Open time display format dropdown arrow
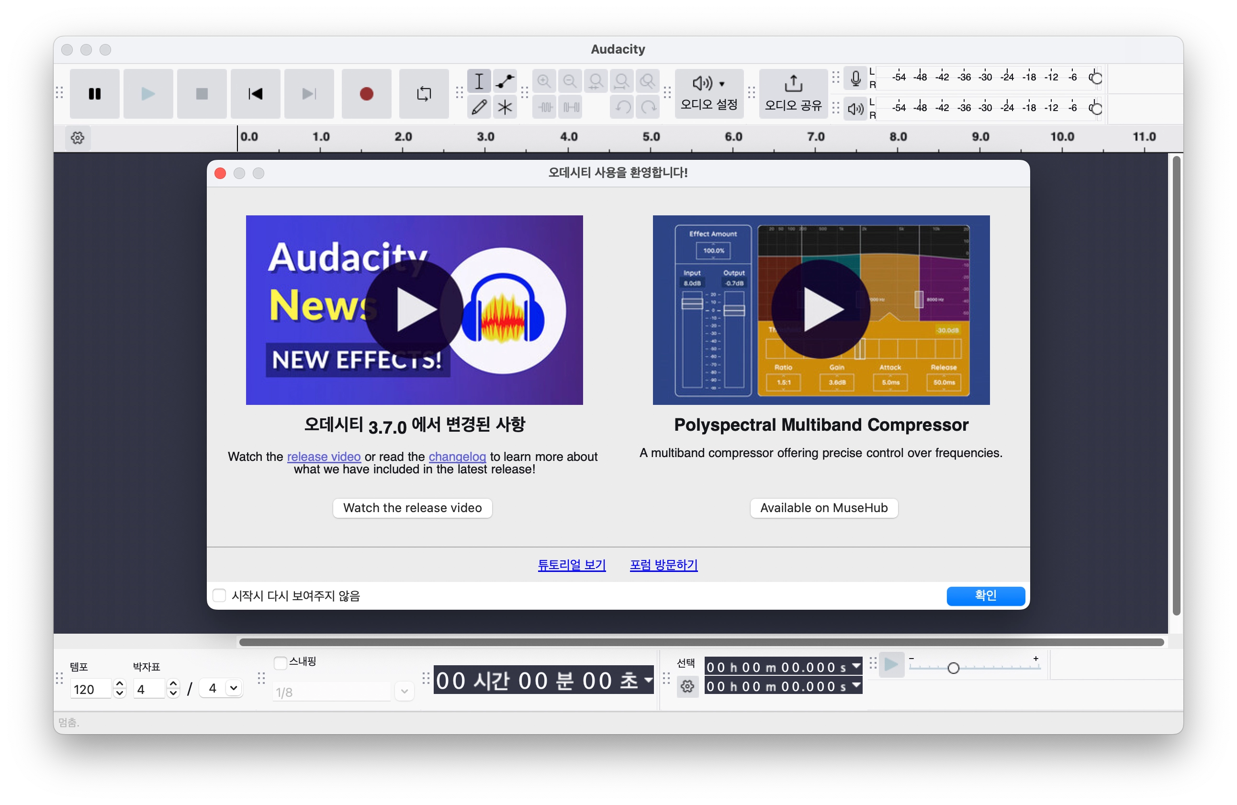Image resolution: width=1237 pixels, height=805 pixels. coord(648,680)
